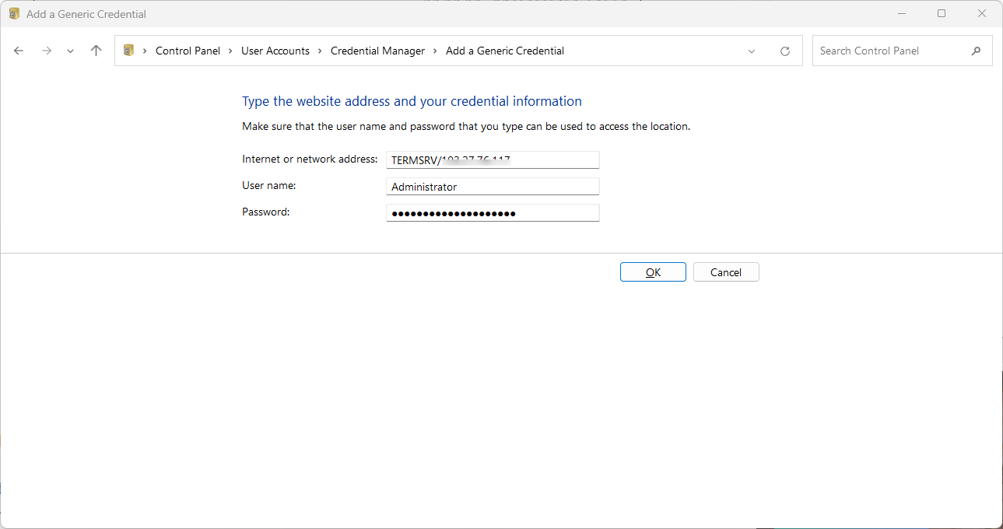Image resolution: width=1003 pixels, height=529 pixels.
Task: Focus the Password input field
Action: pos(493,213)
